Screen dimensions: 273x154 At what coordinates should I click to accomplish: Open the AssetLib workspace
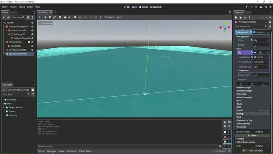click(x=156, y=7)
